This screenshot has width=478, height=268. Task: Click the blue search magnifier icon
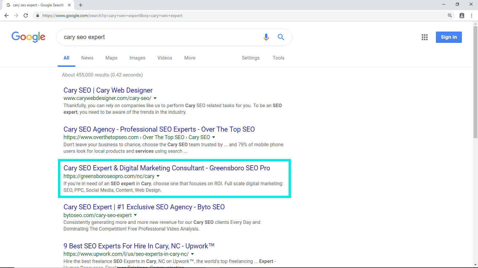pos(281,37)
